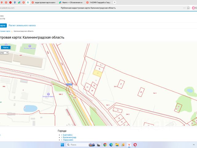This screenshot has height=148, width=197.
Task: Switch to the 1-КОМН Гвардейск browser tab
Action: pos(98,2)
